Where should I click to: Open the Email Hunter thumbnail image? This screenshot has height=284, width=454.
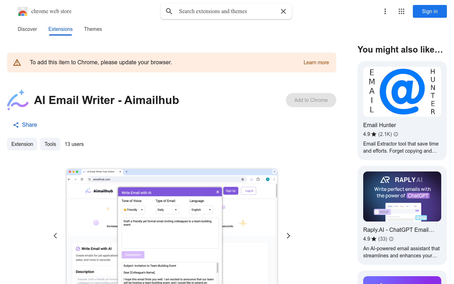click(x=402, y=92)
